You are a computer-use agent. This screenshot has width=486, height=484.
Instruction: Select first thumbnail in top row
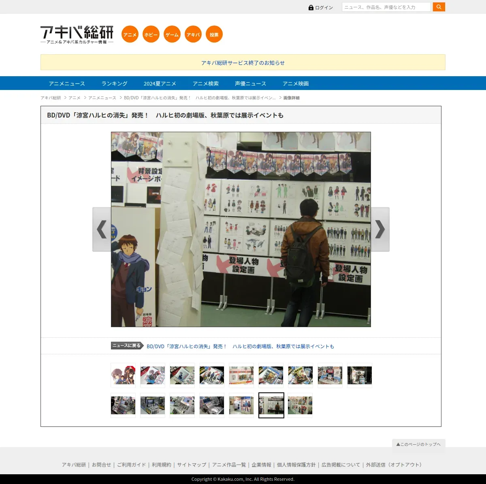(x=123, y=375)
